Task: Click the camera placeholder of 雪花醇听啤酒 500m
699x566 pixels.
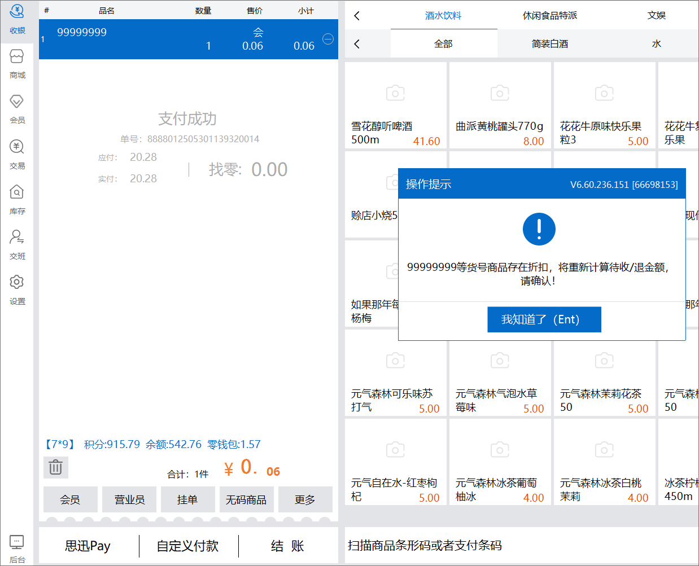Action: click(x=395, y=93)
